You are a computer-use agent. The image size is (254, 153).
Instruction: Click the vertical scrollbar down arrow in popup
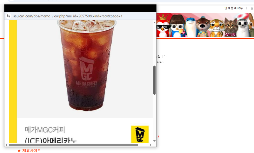point(154,141)
